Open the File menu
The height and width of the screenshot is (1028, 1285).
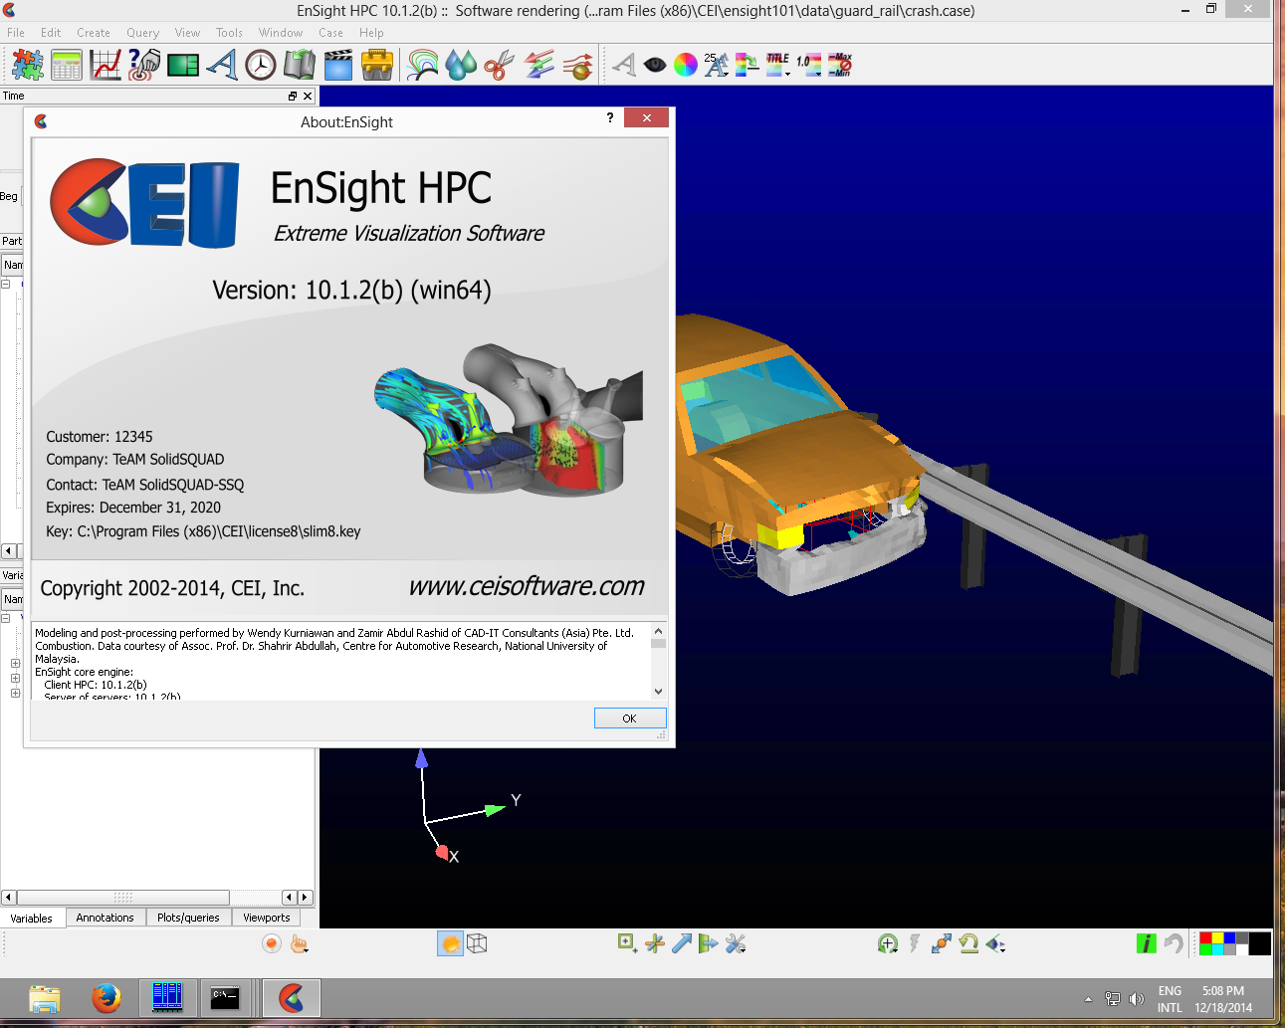pos(16,33)
